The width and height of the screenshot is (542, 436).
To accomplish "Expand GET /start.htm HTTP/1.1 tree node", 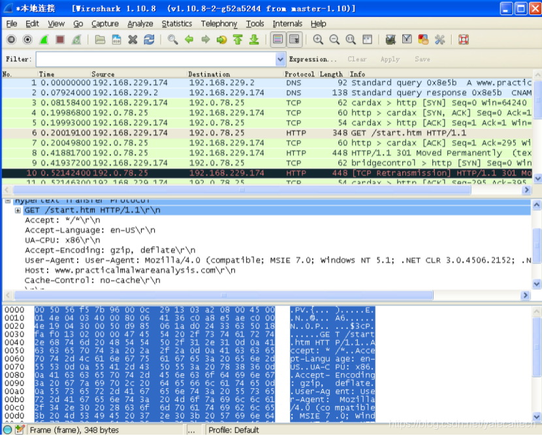I will point(18,210).
